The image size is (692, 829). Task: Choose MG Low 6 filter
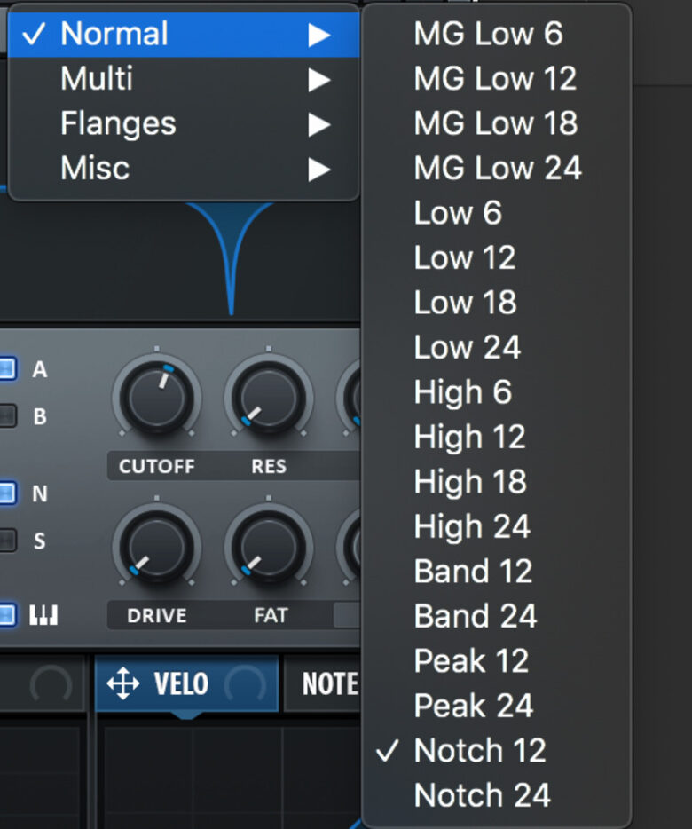coord(497,34)
